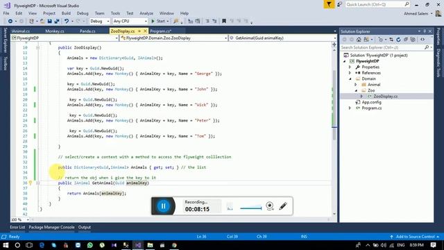
Task: Click Show All Files icon in Solution Explorer
Action: [x=413, y=40]
